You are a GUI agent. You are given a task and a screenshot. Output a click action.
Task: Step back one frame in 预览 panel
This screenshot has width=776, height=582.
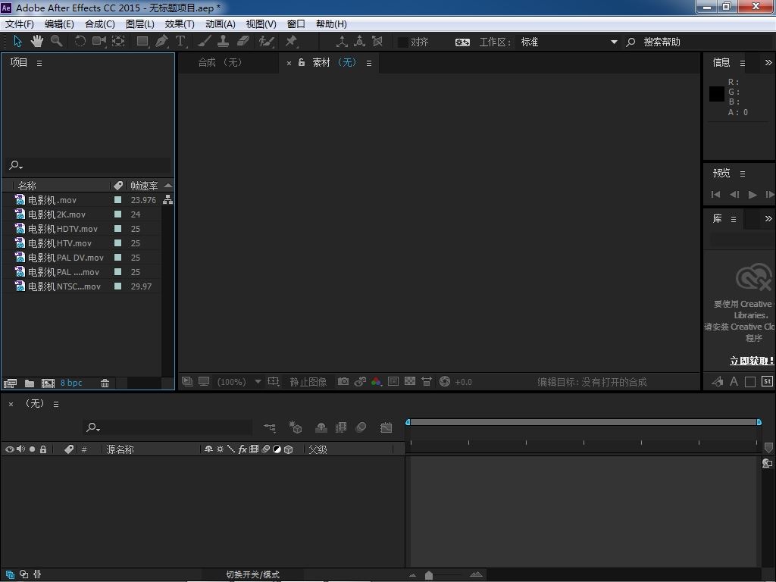[734, 195]
